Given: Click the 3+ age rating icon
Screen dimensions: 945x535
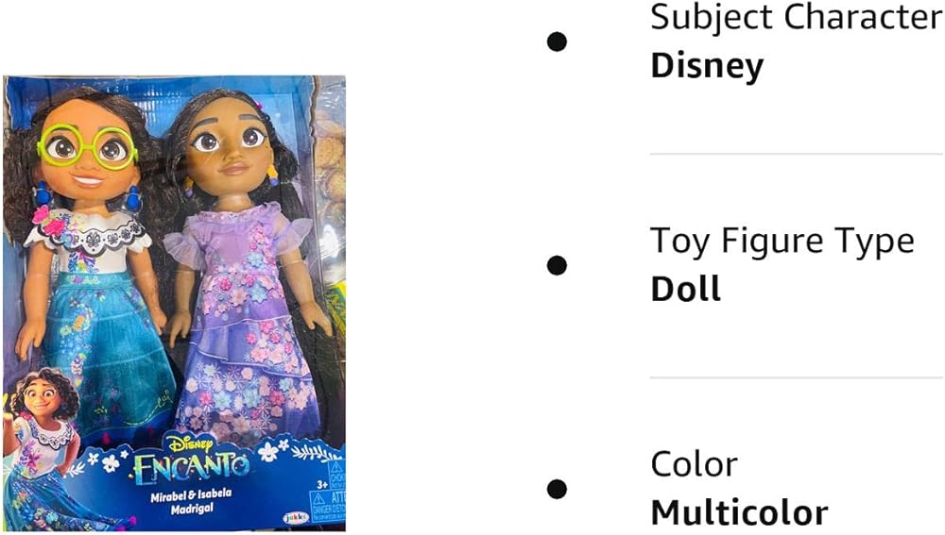Looking at the screenshot, I should 322,484.
